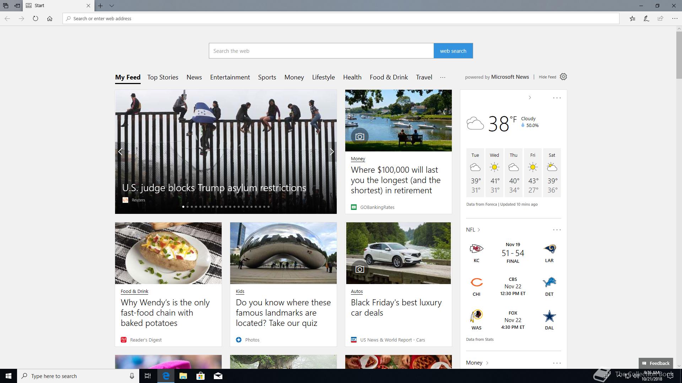Click the page vertical scrollbar thumb
The height and width of the screenshot is (383, 682).
coord(679,55)
